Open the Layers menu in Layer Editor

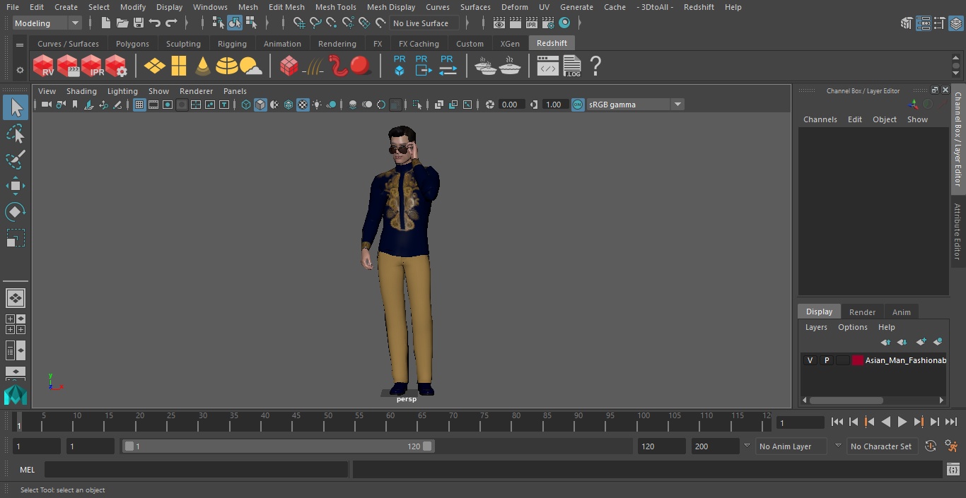(x=816, y=327)
